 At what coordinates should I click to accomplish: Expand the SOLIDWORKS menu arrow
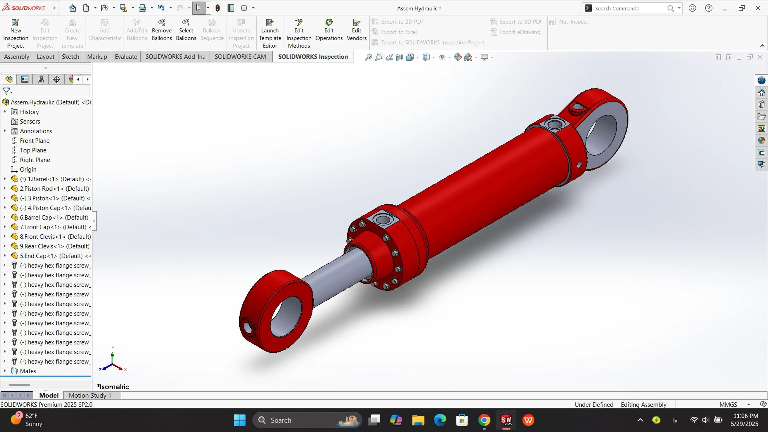54,8
